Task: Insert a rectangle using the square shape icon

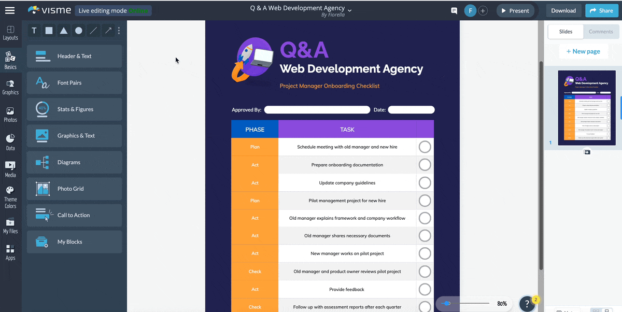Action: coord(48,31)
